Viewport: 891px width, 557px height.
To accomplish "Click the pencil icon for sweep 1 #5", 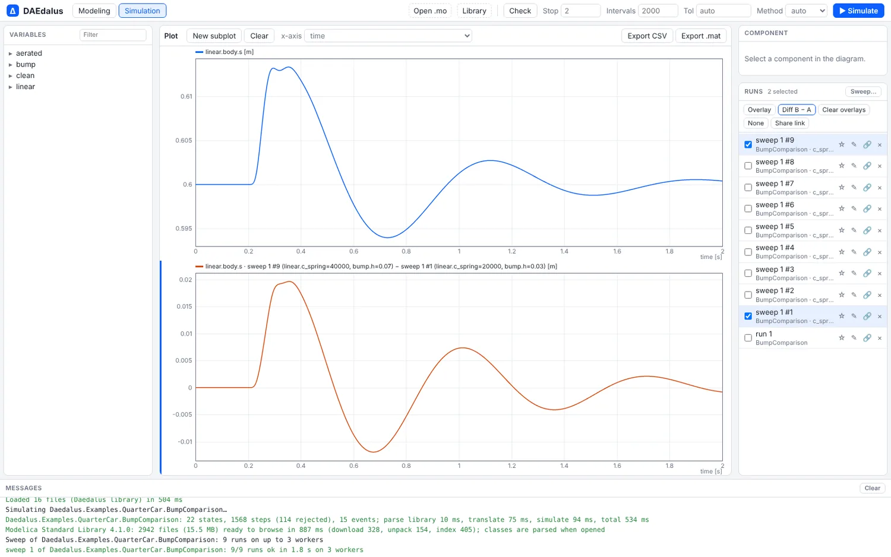I will (854, 230).
